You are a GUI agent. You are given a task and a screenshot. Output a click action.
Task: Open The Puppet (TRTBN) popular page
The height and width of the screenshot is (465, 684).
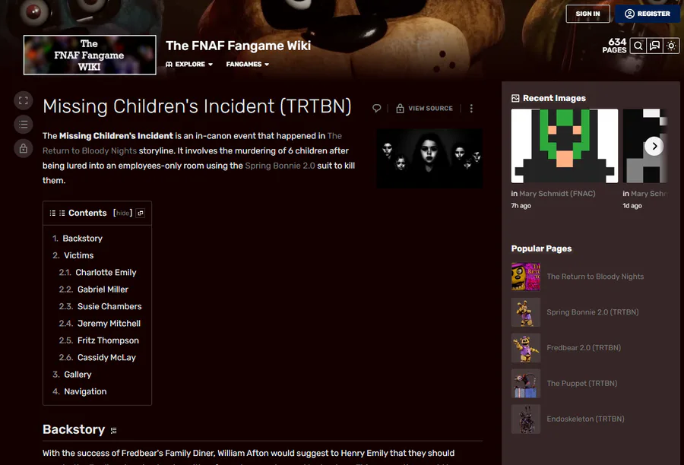[x=582, y=384]
